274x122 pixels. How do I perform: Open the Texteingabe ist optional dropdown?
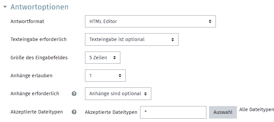coord(132,39)
